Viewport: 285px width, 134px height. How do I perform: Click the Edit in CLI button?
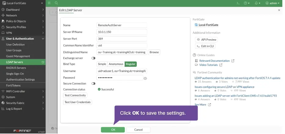205,46
